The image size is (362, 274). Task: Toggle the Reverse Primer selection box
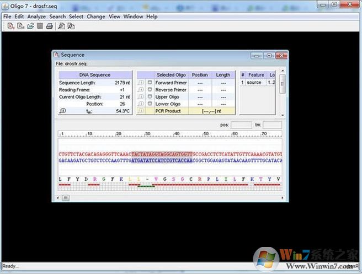(150, 90)
